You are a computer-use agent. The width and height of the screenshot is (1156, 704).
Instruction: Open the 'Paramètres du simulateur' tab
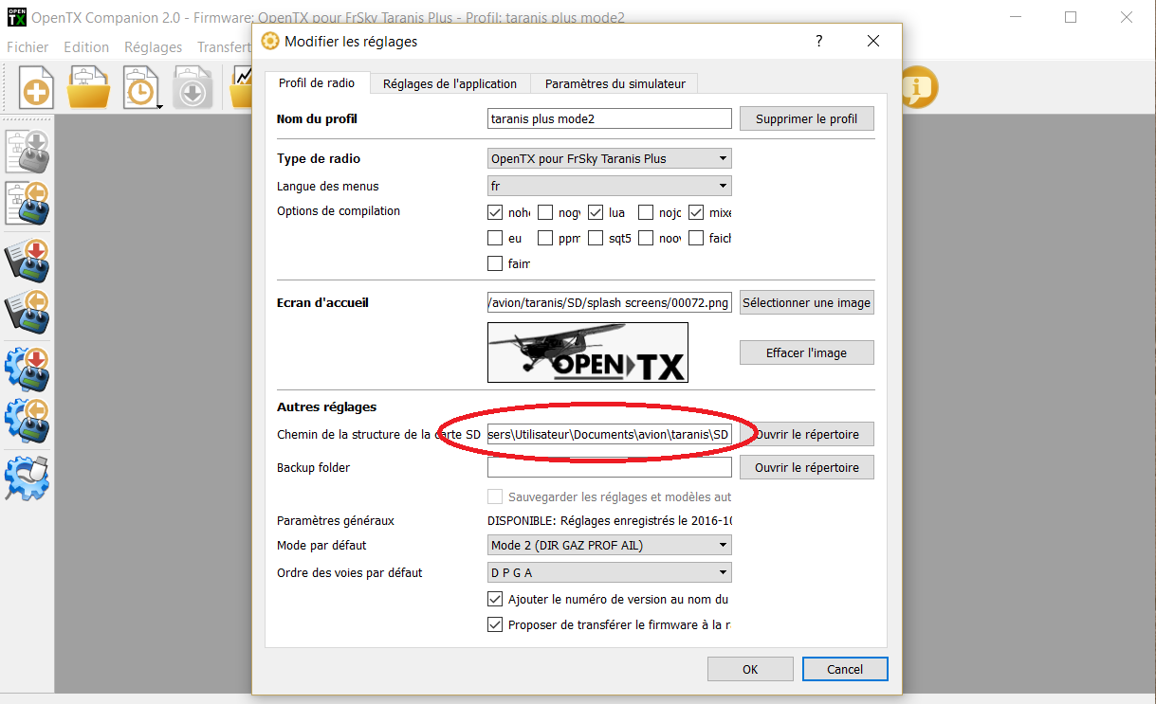point(615,83)
